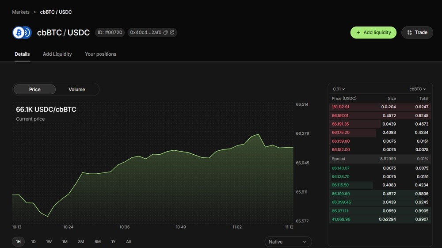Click ask price 66,197.01
Image resolution: width=442 pixels, height=248 pixels.
tap(340, 115)
